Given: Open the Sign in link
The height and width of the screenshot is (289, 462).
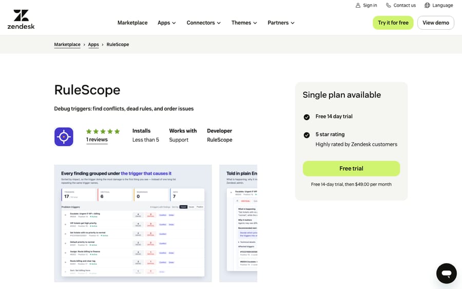Looking at the screenshot, I should pyautogui.click(x=370, y=5).
